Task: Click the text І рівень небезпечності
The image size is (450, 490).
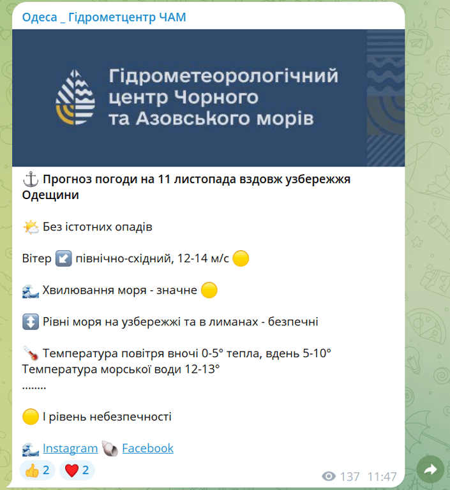Action: (107, 417)
